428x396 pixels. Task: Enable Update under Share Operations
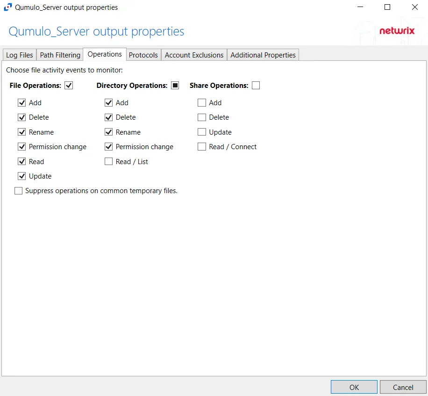click(x=202, y=132)
